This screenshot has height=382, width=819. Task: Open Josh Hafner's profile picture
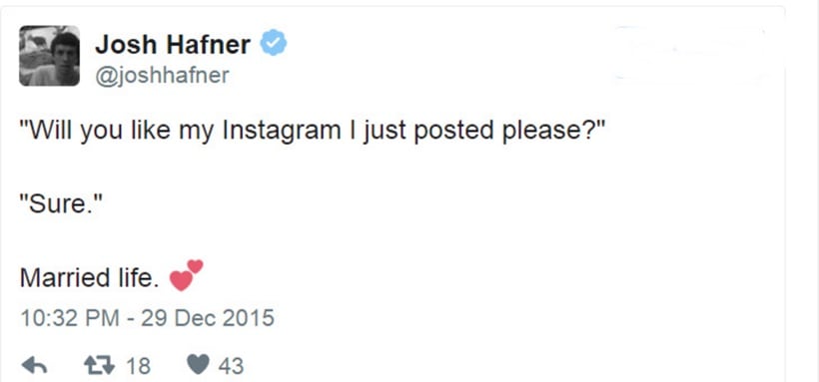point(50,55)
